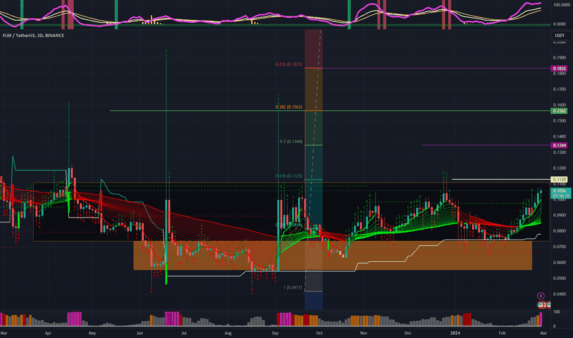
Task: Click the Sep label on time axis
Action: 275,333
